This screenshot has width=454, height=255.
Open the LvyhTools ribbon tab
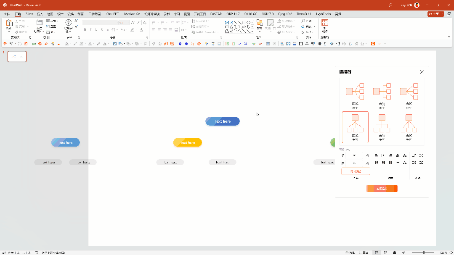323,14
